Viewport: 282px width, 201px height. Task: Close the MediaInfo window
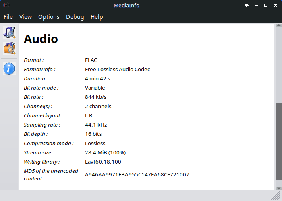(x=276, y=5)
